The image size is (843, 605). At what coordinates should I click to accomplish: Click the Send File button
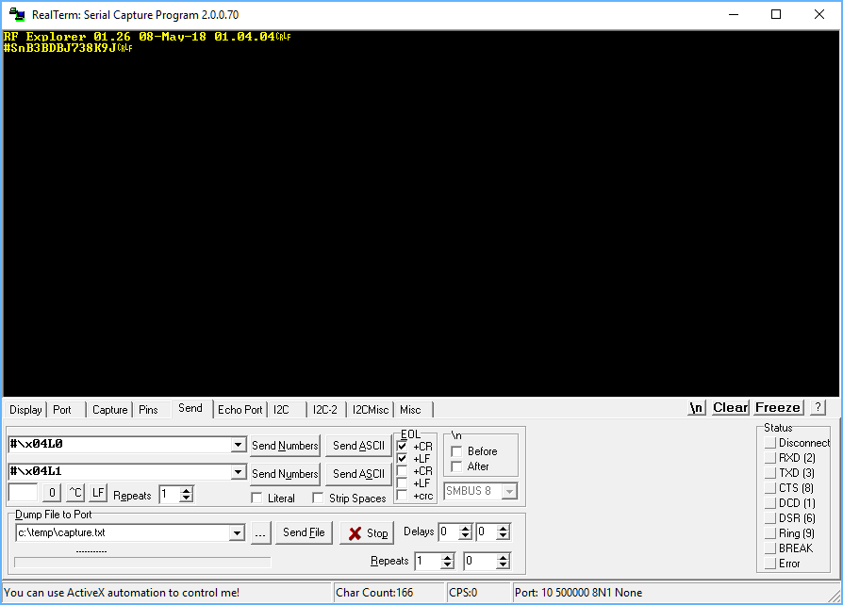click(304, 532)
